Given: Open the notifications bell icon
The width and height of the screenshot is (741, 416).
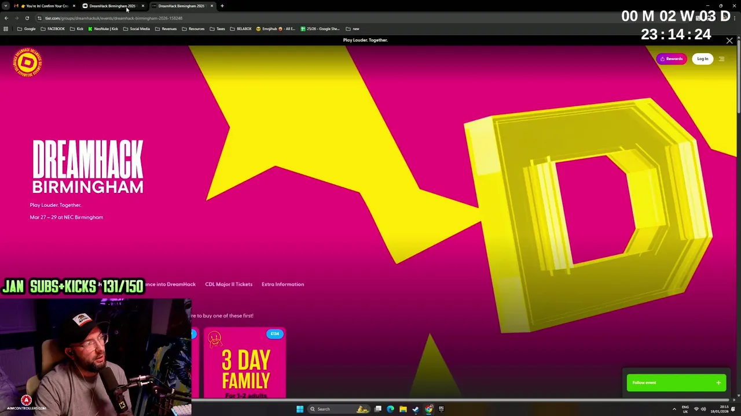Looking at the screenshot, I should (x=733, y=409).
